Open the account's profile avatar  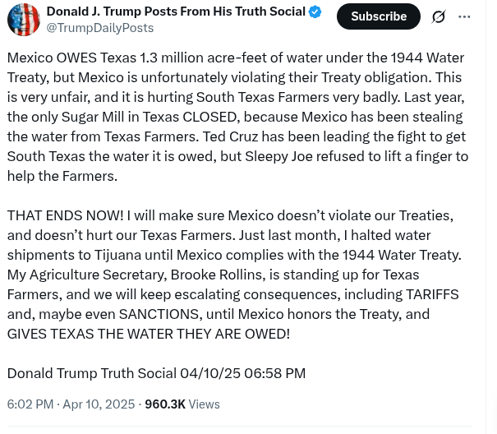23,19
